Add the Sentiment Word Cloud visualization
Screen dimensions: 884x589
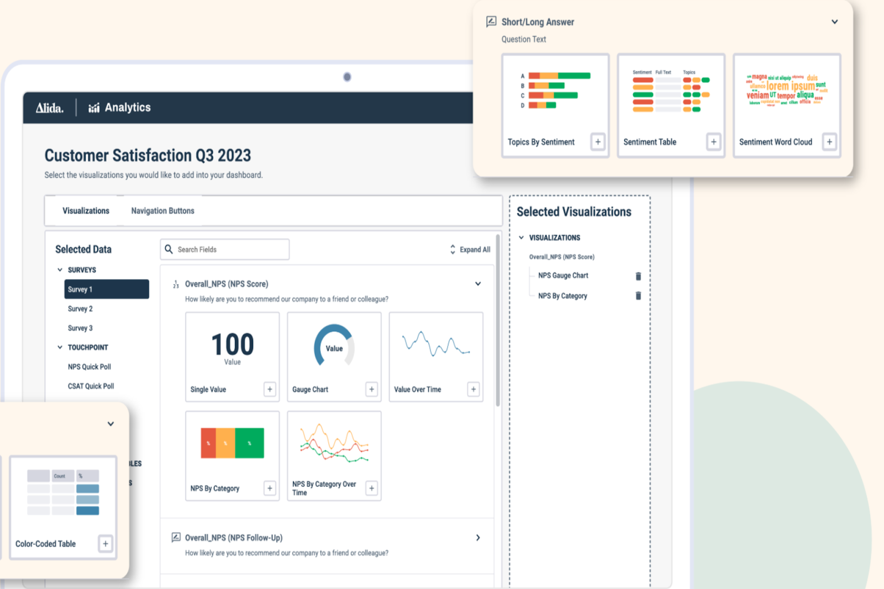click(x=829, y=142)
